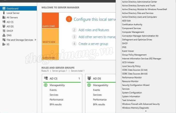
Task: Open ADSI Edit from Tools menu
Action: 126,21
